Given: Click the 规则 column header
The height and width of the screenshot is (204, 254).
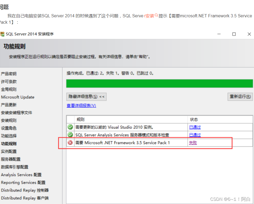Looking at the screenshot, I should (x=81, y=120).
